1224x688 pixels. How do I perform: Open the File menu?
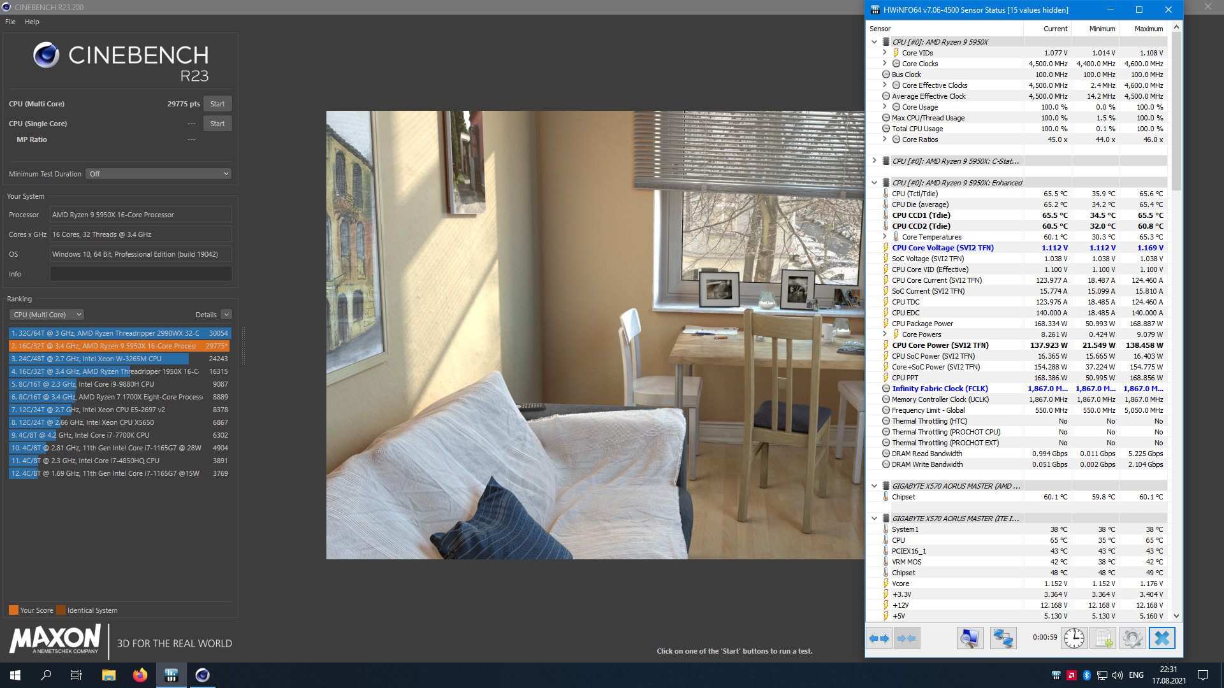coord(10,22)
